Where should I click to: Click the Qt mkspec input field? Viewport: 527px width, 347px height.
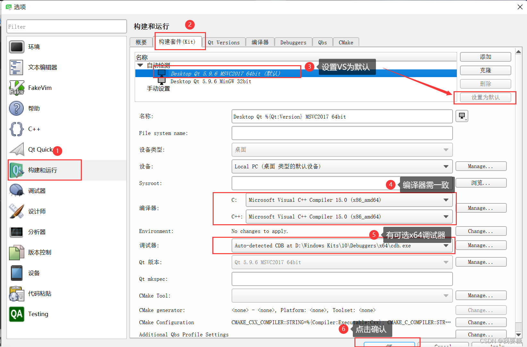tap(342, 279)
